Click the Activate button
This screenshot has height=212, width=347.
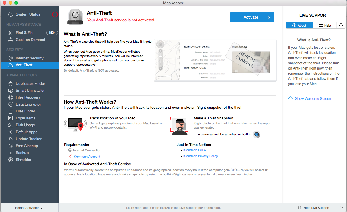(252, 17)
